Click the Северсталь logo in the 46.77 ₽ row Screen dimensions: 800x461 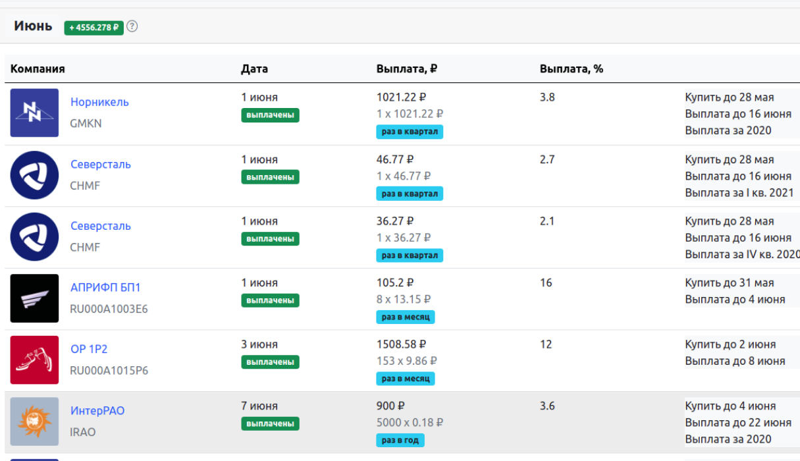(x=34, y=175)
